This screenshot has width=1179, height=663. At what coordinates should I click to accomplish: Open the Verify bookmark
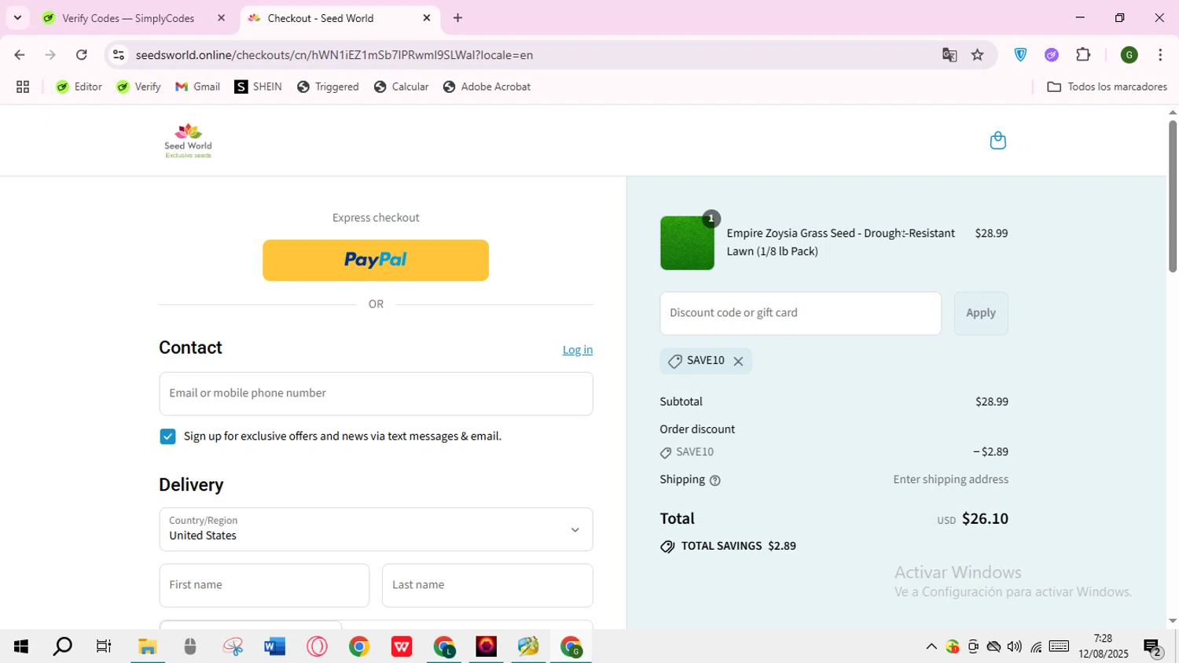[x=138, y=87]
